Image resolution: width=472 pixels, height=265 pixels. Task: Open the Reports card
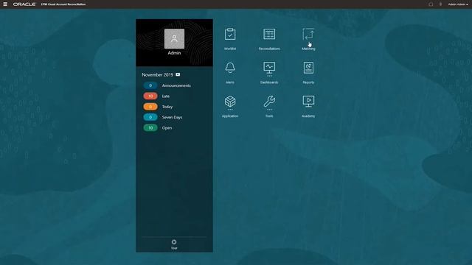coord(308,72)
